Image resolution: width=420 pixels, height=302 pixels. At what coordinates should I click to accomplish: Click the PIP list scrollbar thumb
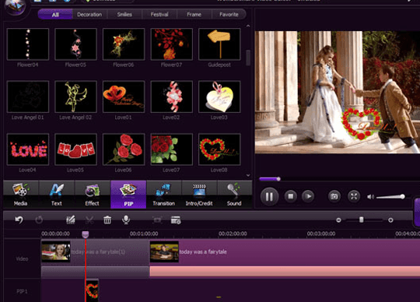point(248,58)
